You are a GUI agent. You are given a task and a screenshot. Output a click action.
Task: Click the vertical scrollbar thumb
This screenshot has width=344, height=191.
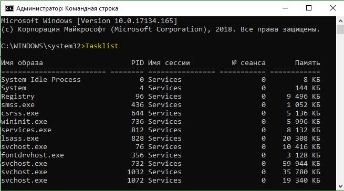[x=340, y=29]
